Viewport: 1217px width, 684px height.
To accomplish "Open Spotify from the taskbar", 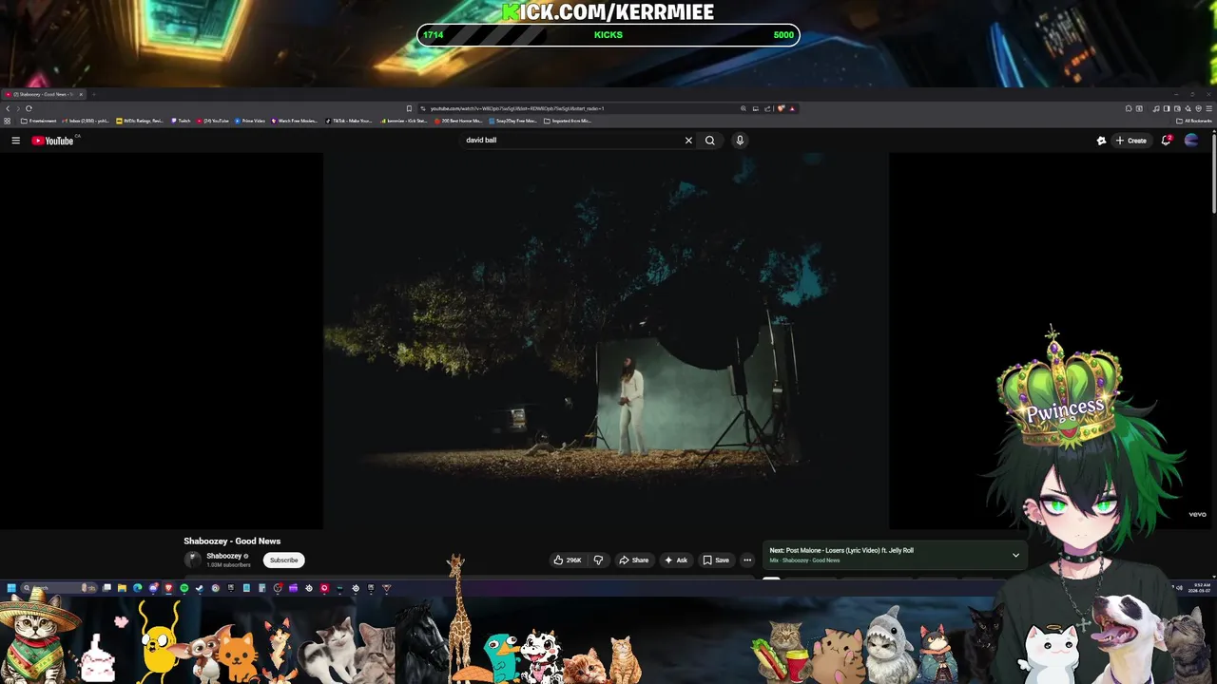I will click(184, 588).
